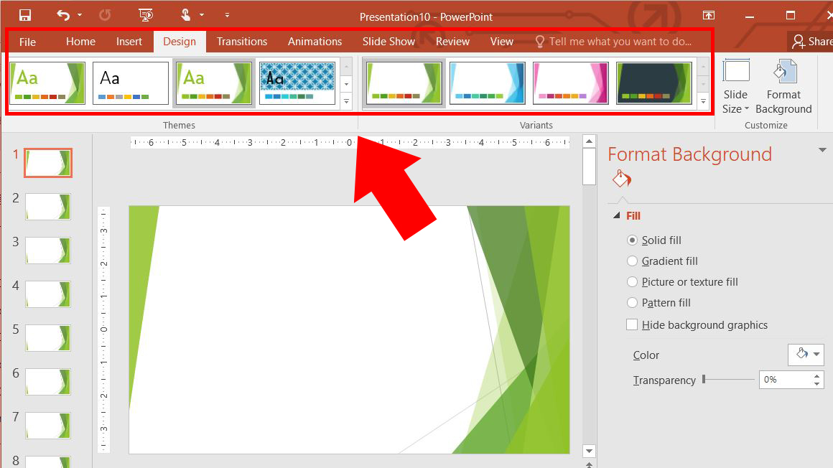Click the slide editor scroll down arrow

(x=589, y=451)
